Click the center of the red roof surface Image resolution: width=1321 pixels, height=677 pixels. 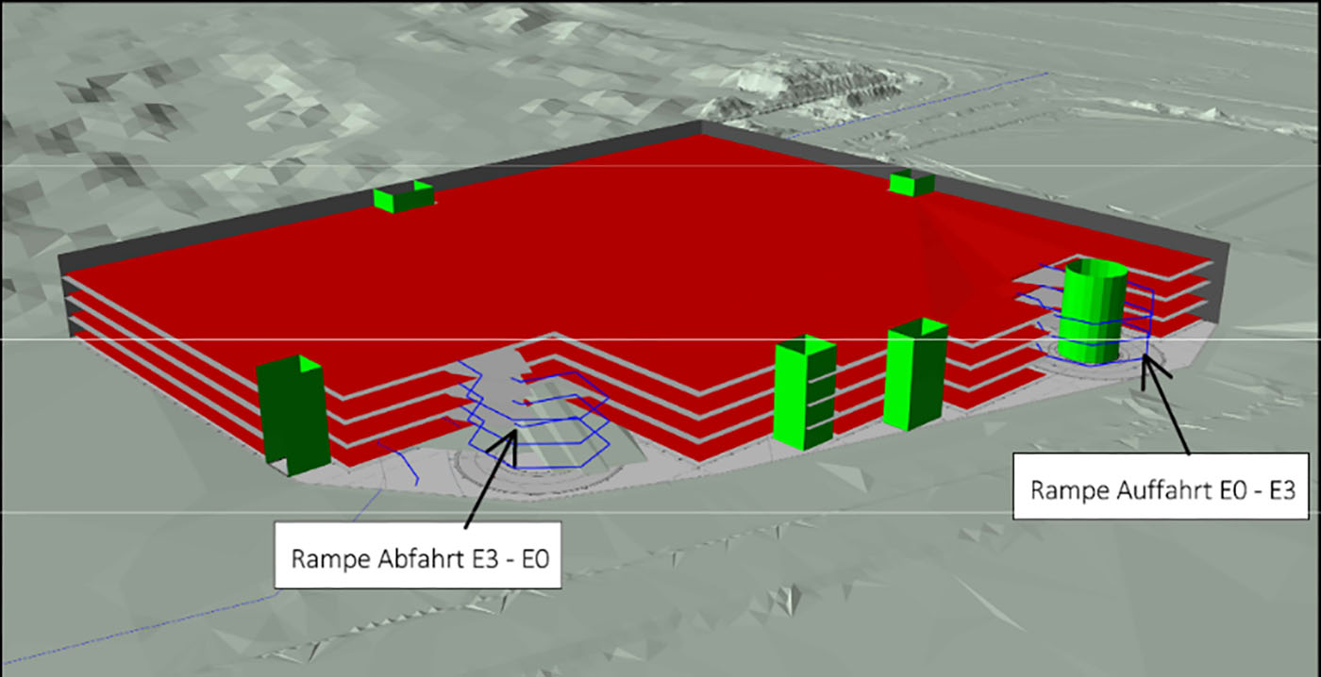[642, 255]
